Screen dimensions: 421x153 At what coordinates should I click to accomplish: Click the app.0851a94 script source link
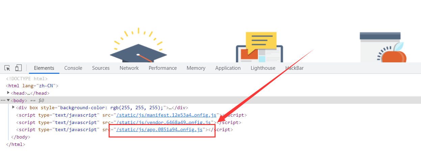pos(159,130)
